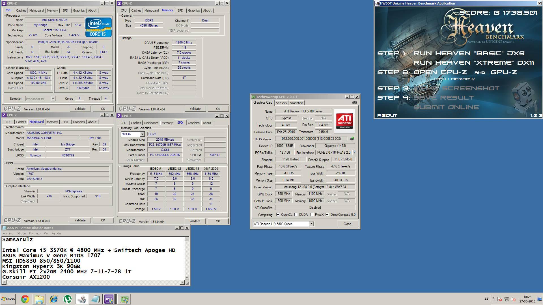Click the GPU-Z title bar icon
The height and width of the screenshot is (305, 543).
tap(254, 97)
